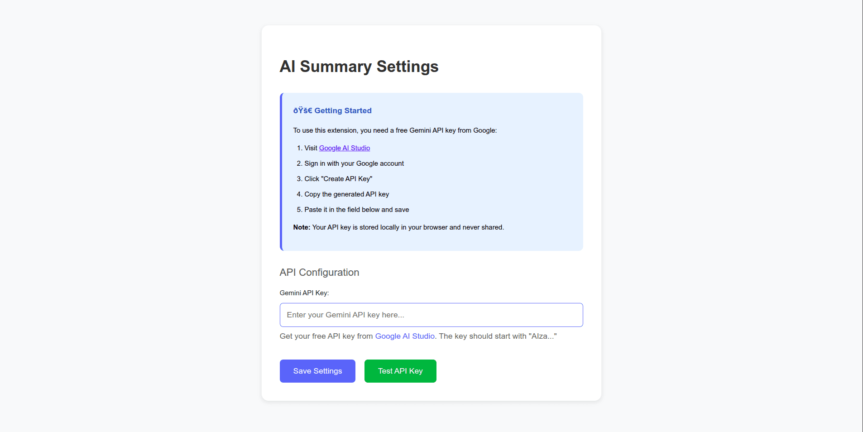
Task: Click the bold "Note:" label
Action: [x=302, y=227]
